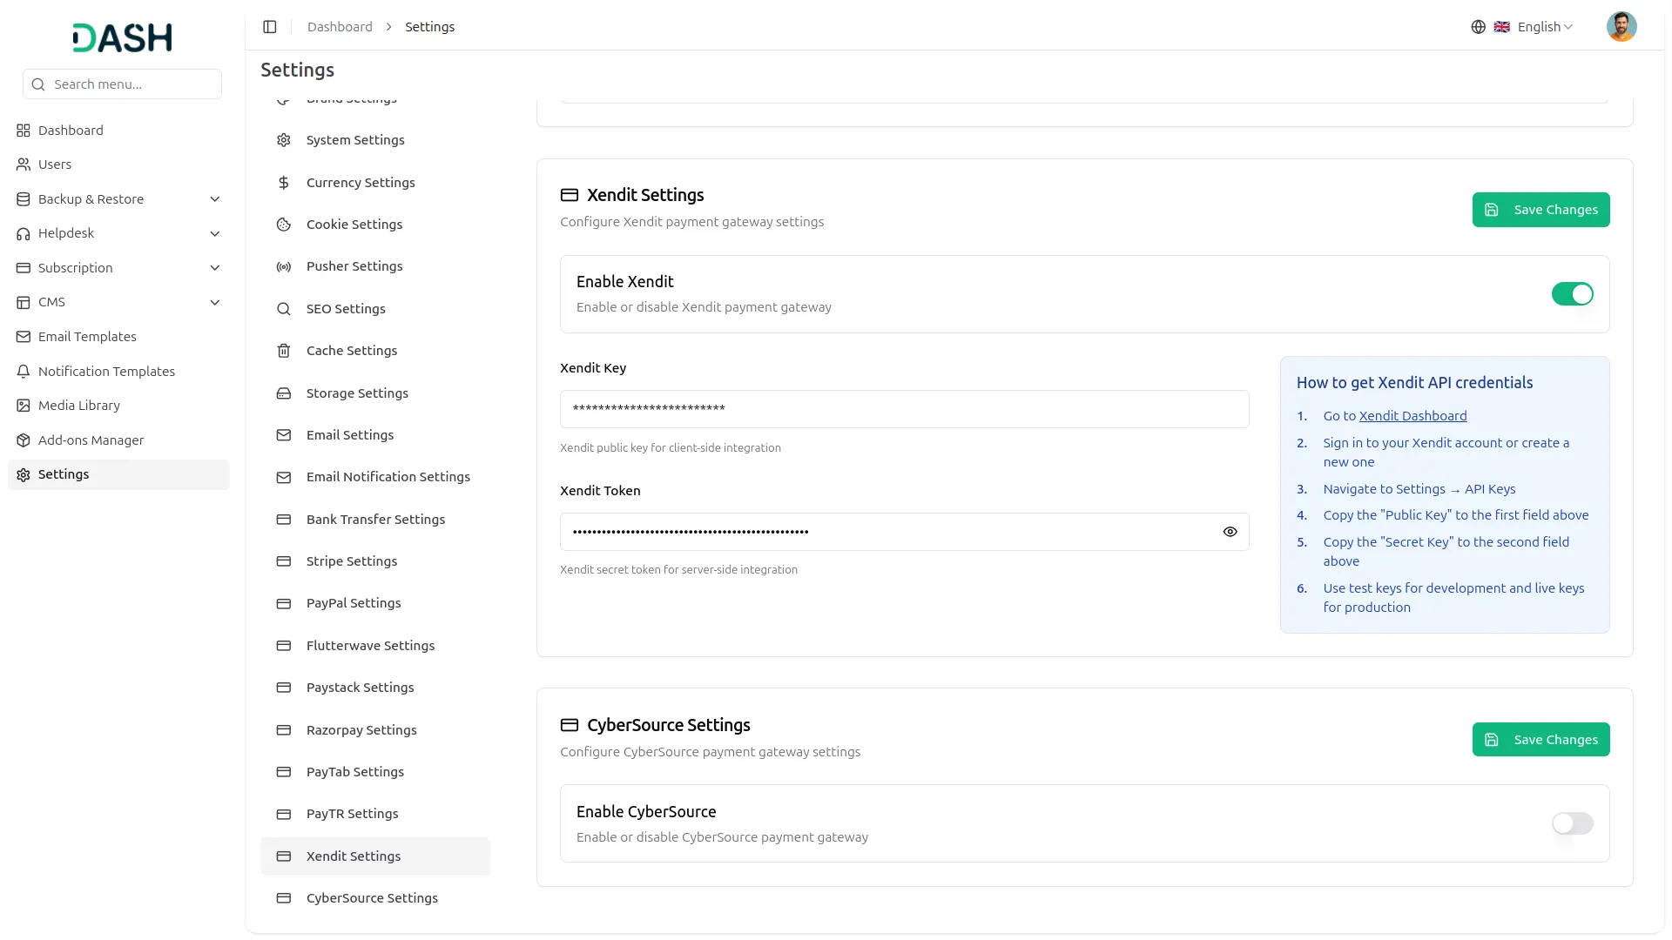Click the Cookie Settings cookie icon
The height and width of the screenshot is (940, 1672).
[284, 225]
